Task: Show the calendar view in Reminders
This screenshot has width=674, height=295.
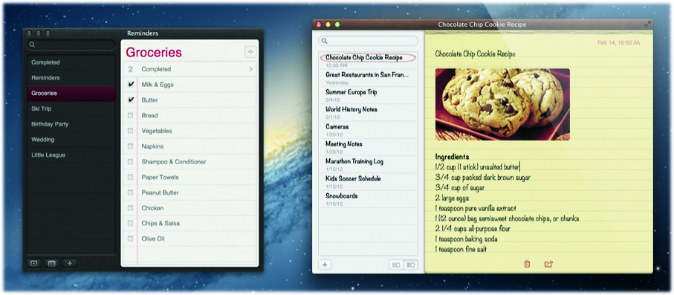Action: point(51,263)
